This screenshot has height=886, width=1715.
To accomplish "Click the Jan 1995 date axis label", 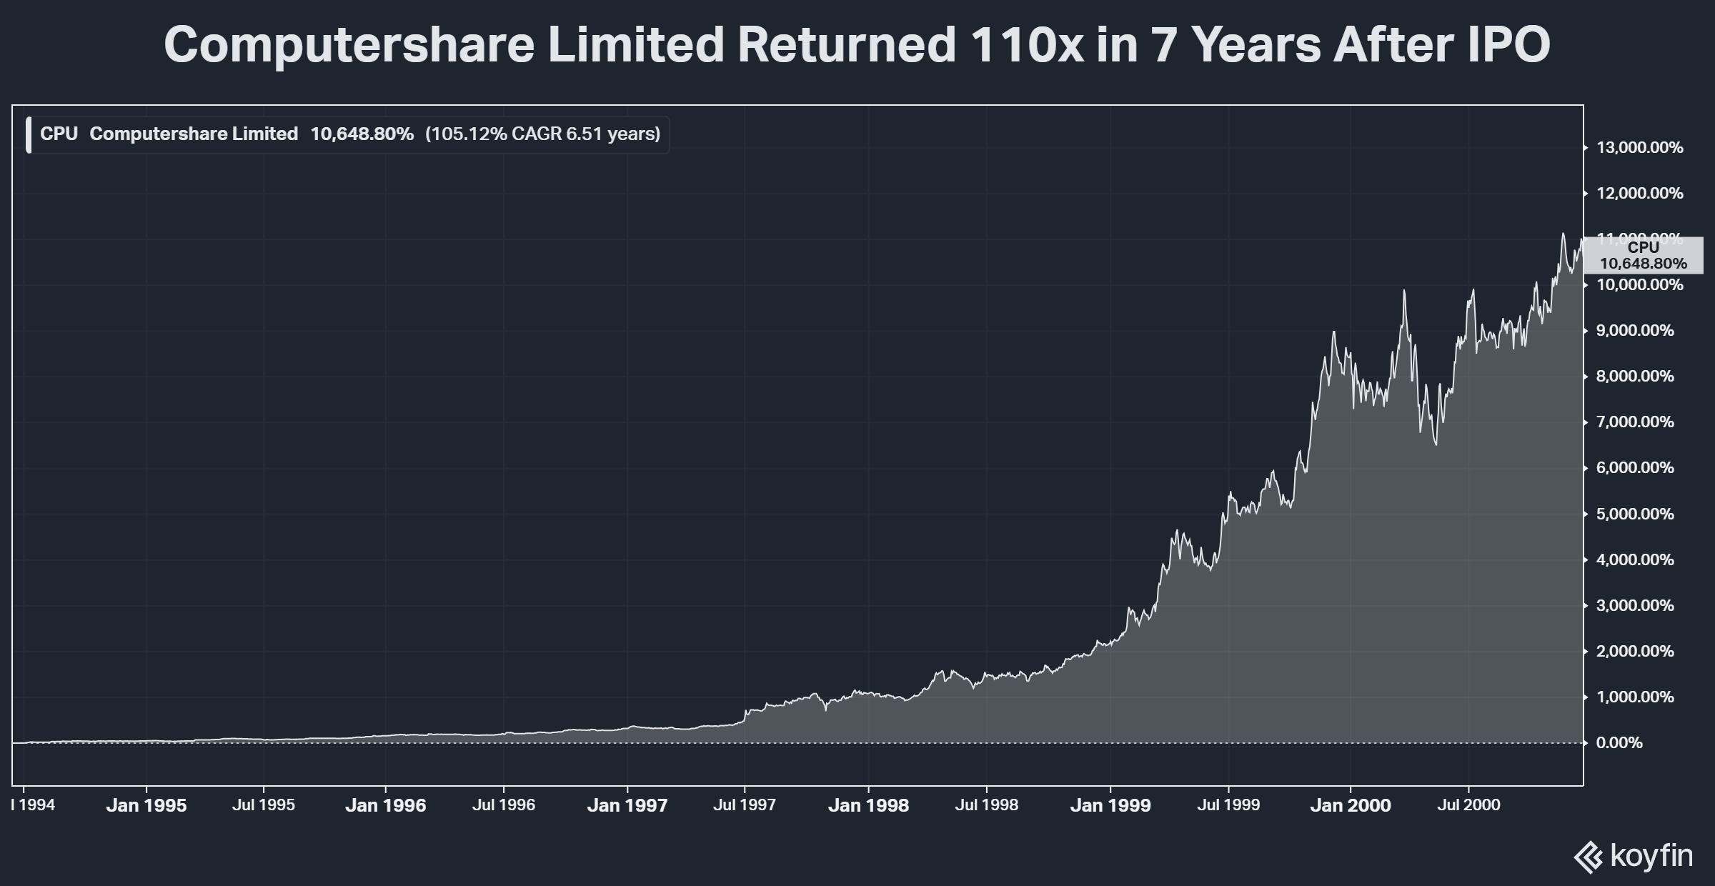I will click(146, 805).
